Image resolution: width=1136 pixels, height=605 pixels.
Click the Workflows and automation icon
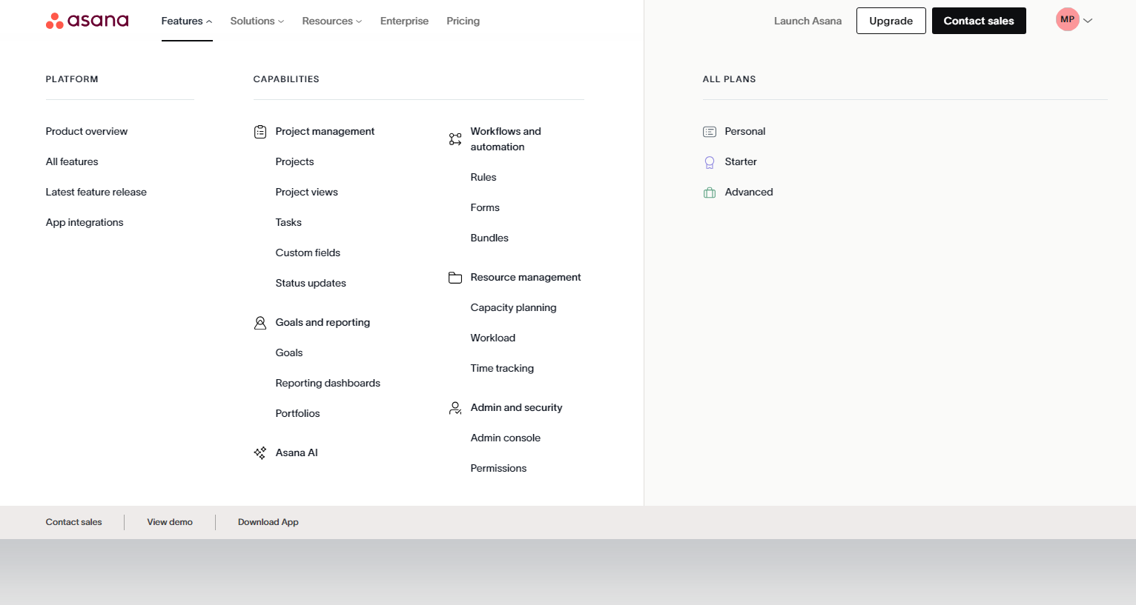click(x=455, y=139)
